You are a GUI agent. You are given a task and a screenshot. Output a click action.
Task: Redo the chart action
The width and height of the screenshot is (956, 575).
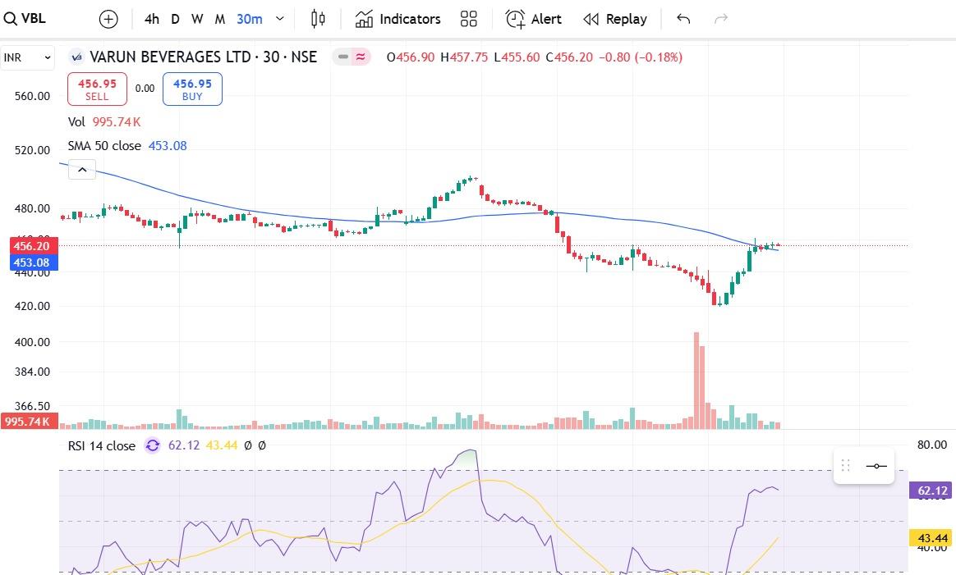(x=721, y=19)
